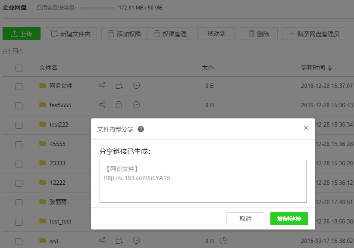Click the share icon for test5555
Image resolution: width=354 pixels, height=248 pixels.
tap(102, 105)
